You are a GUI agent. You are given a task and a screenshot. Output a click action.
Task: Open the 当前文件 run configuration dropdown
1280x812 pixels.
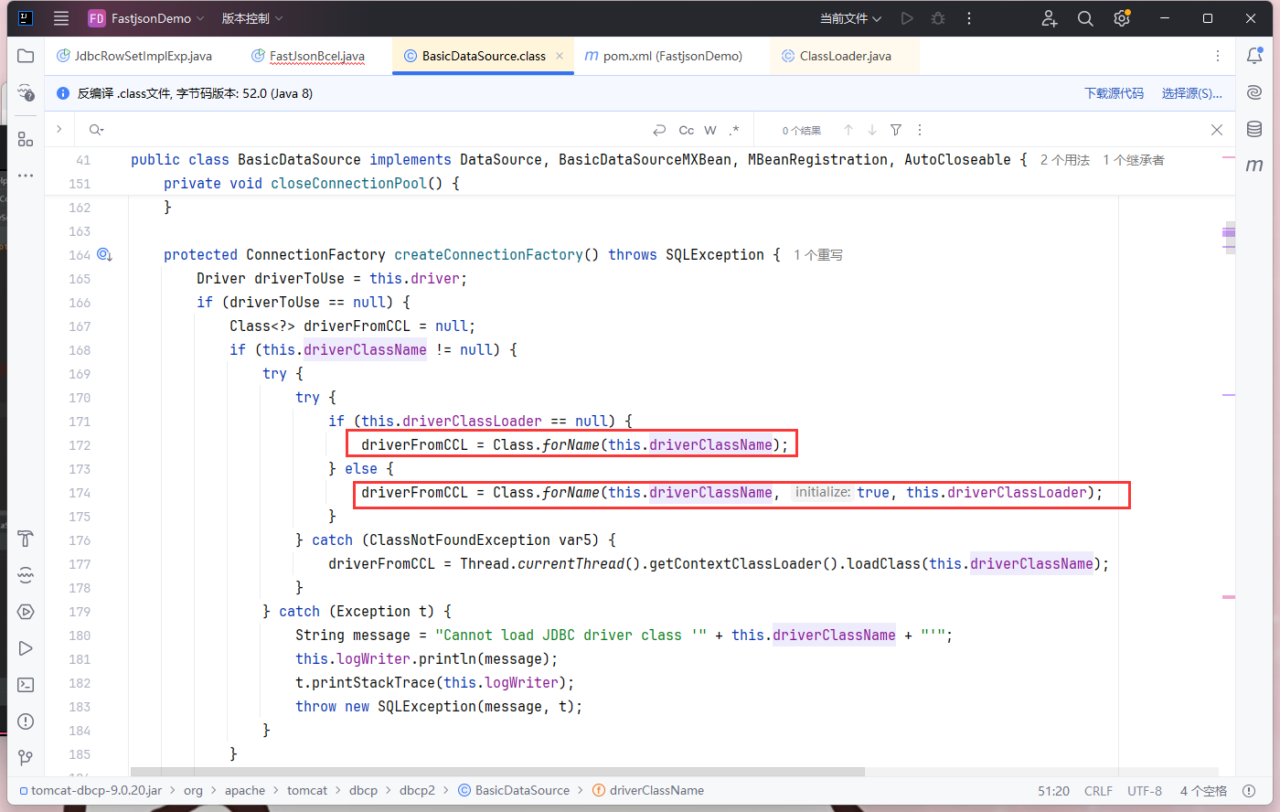(x=850, y=18)
